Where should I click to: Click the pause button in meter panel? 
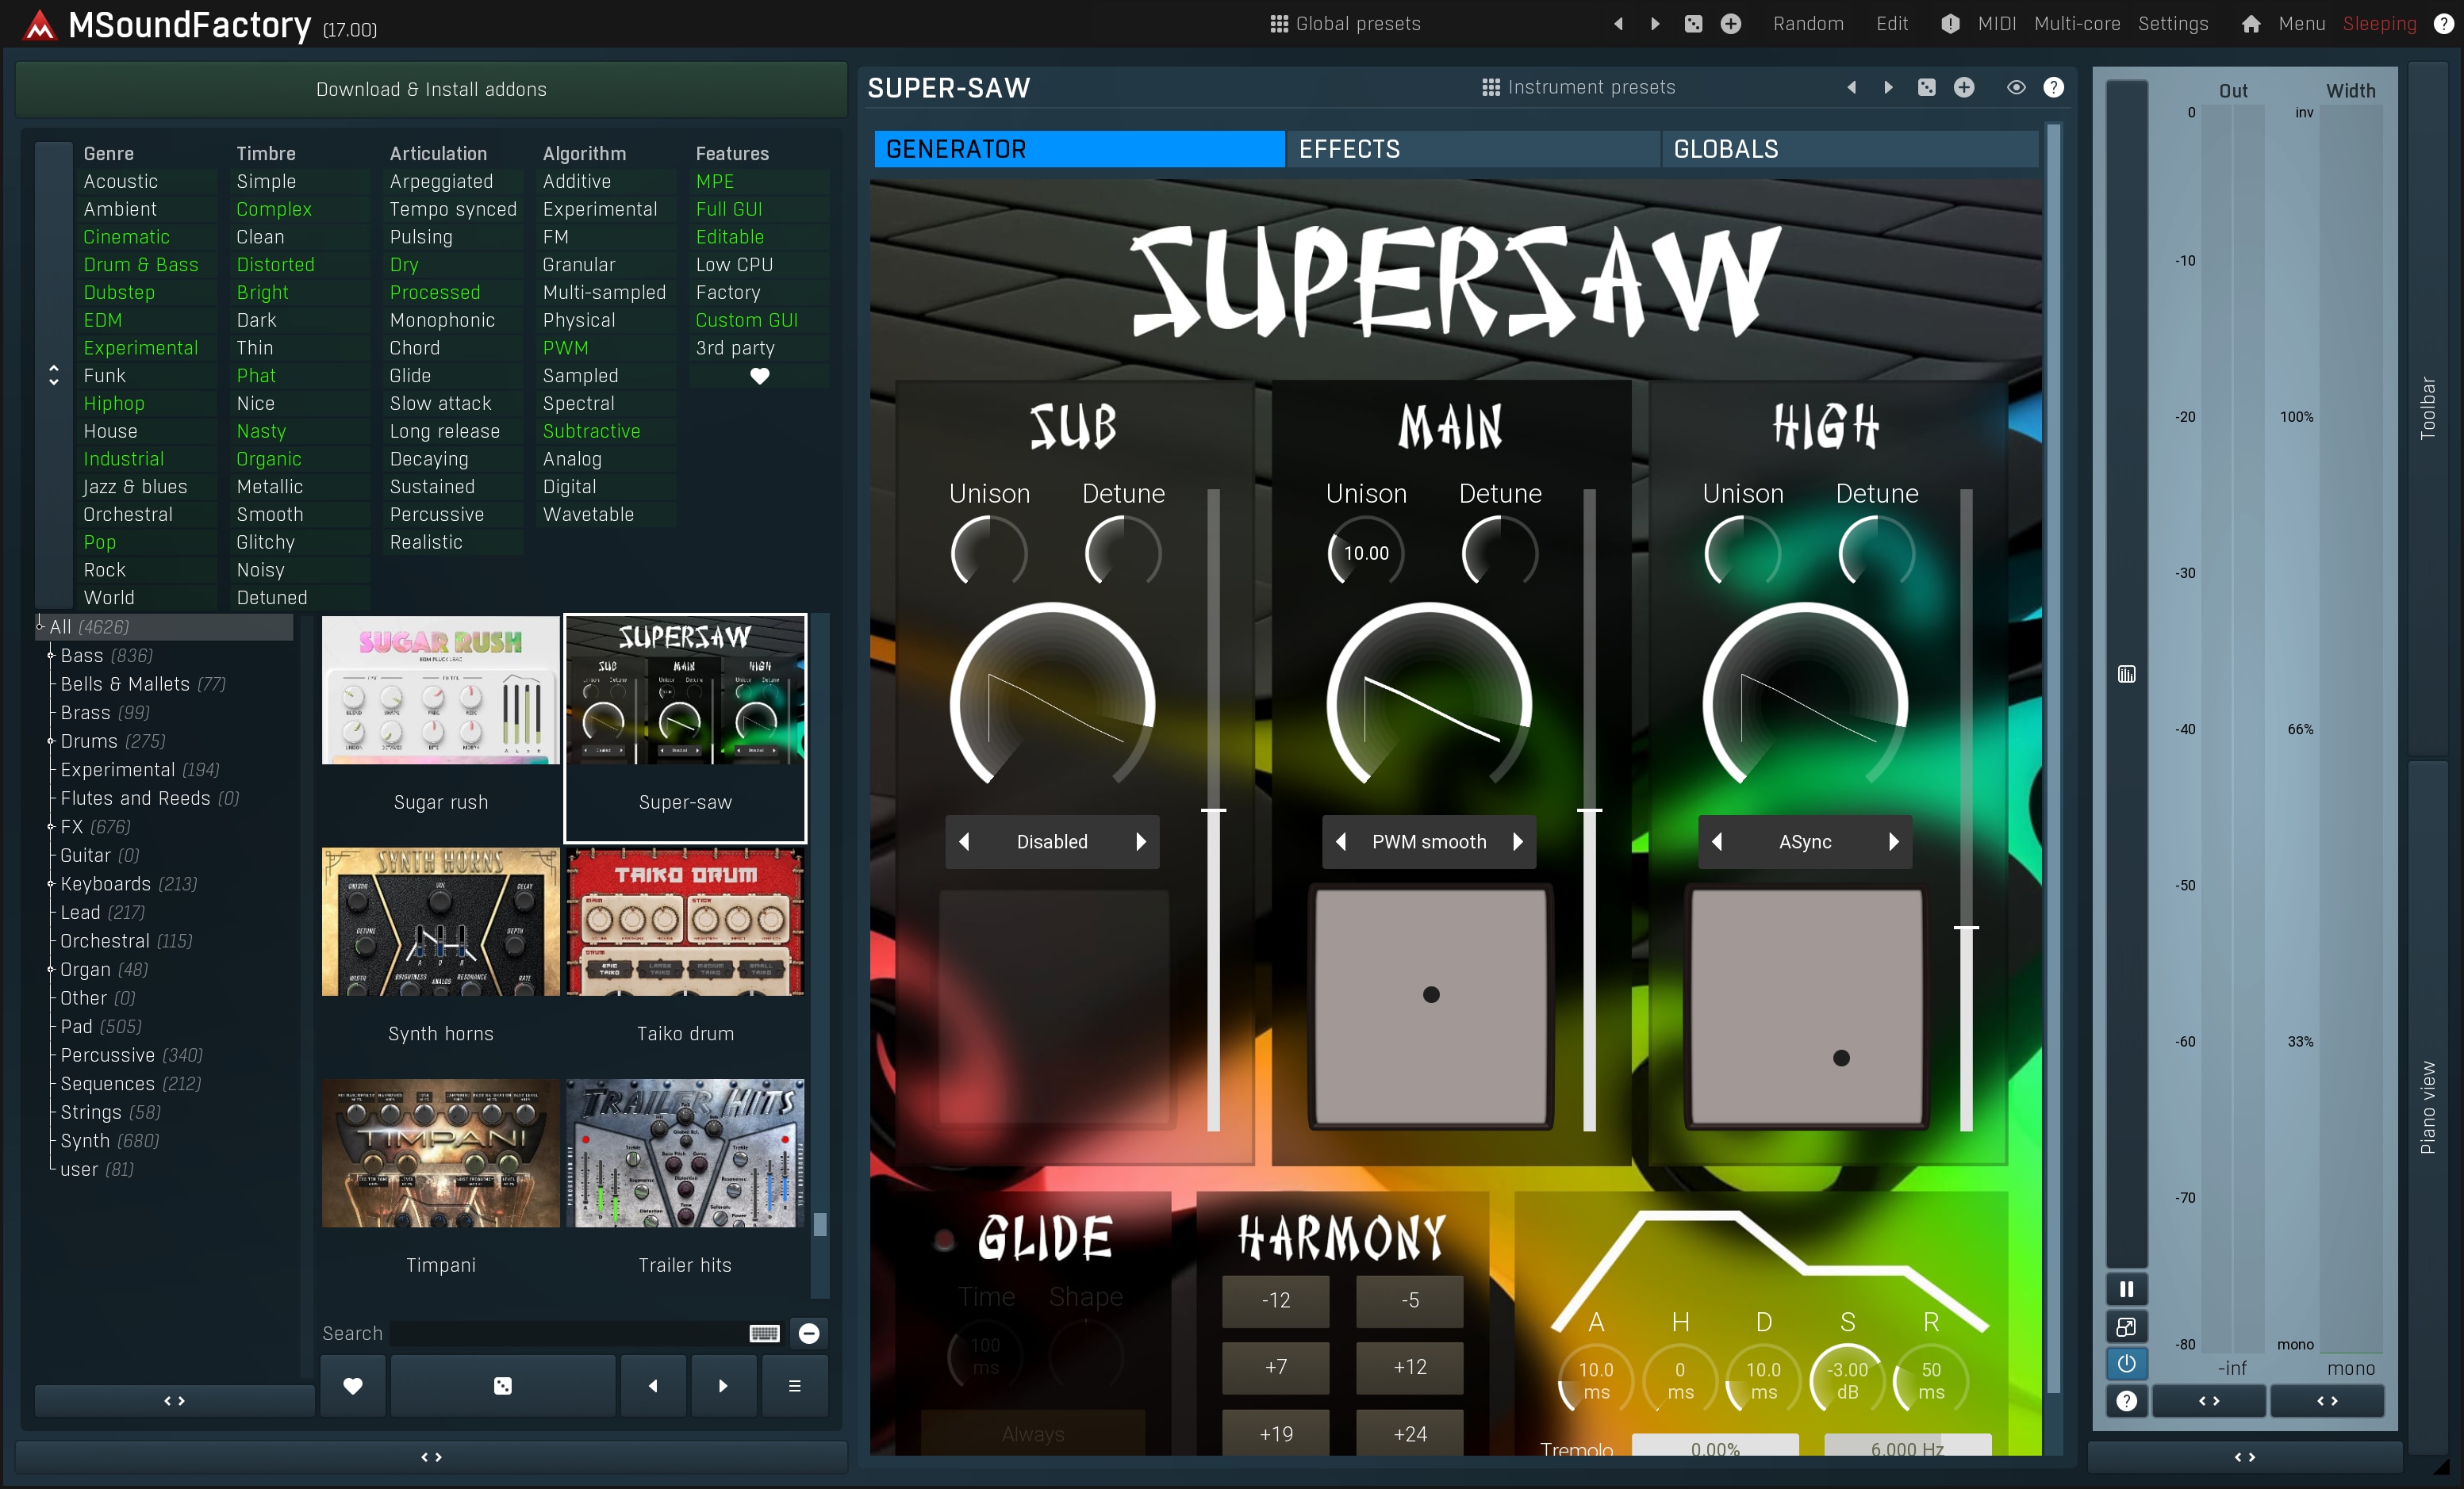(x=2126, y=1289)
